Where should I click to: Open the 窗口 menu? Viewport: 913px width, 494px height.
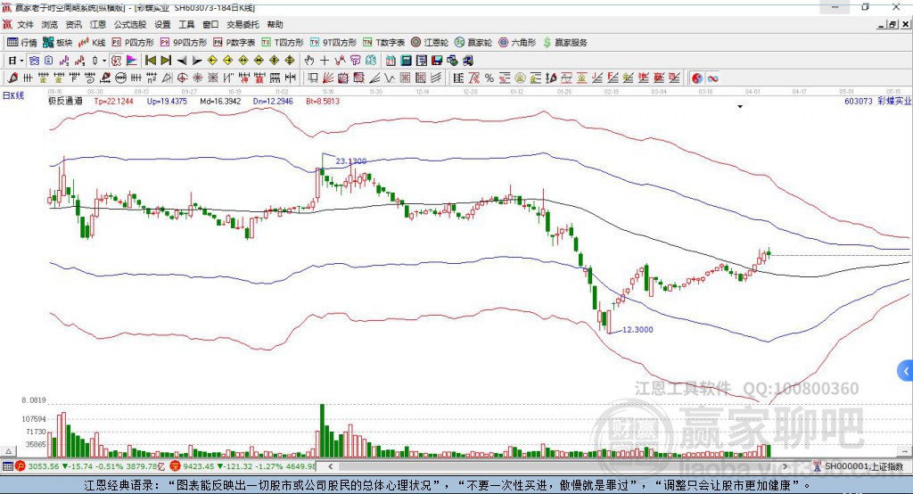210,24
